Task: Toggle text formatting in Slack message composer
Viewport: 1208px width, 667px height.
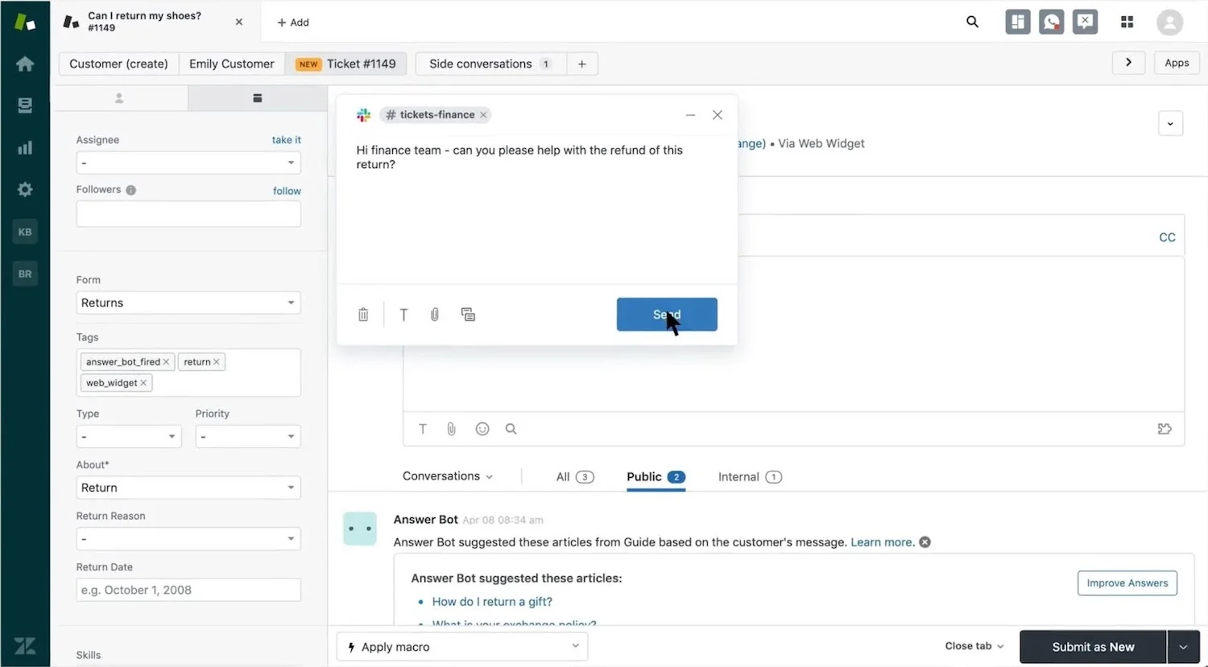Action: click(403, 315)
